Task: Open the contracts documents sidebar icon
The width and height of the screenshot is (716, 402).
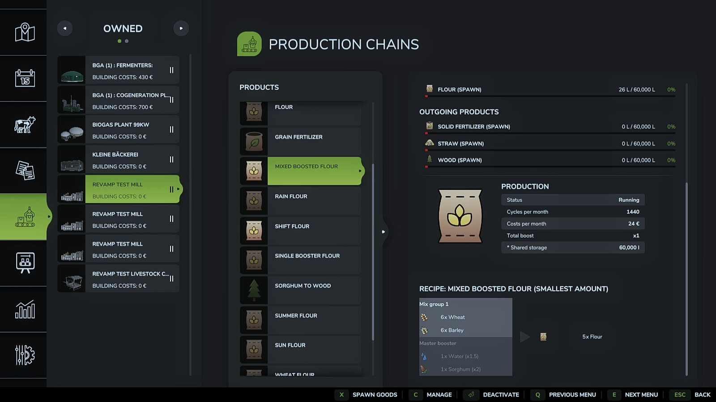Action: click(25, 171)
